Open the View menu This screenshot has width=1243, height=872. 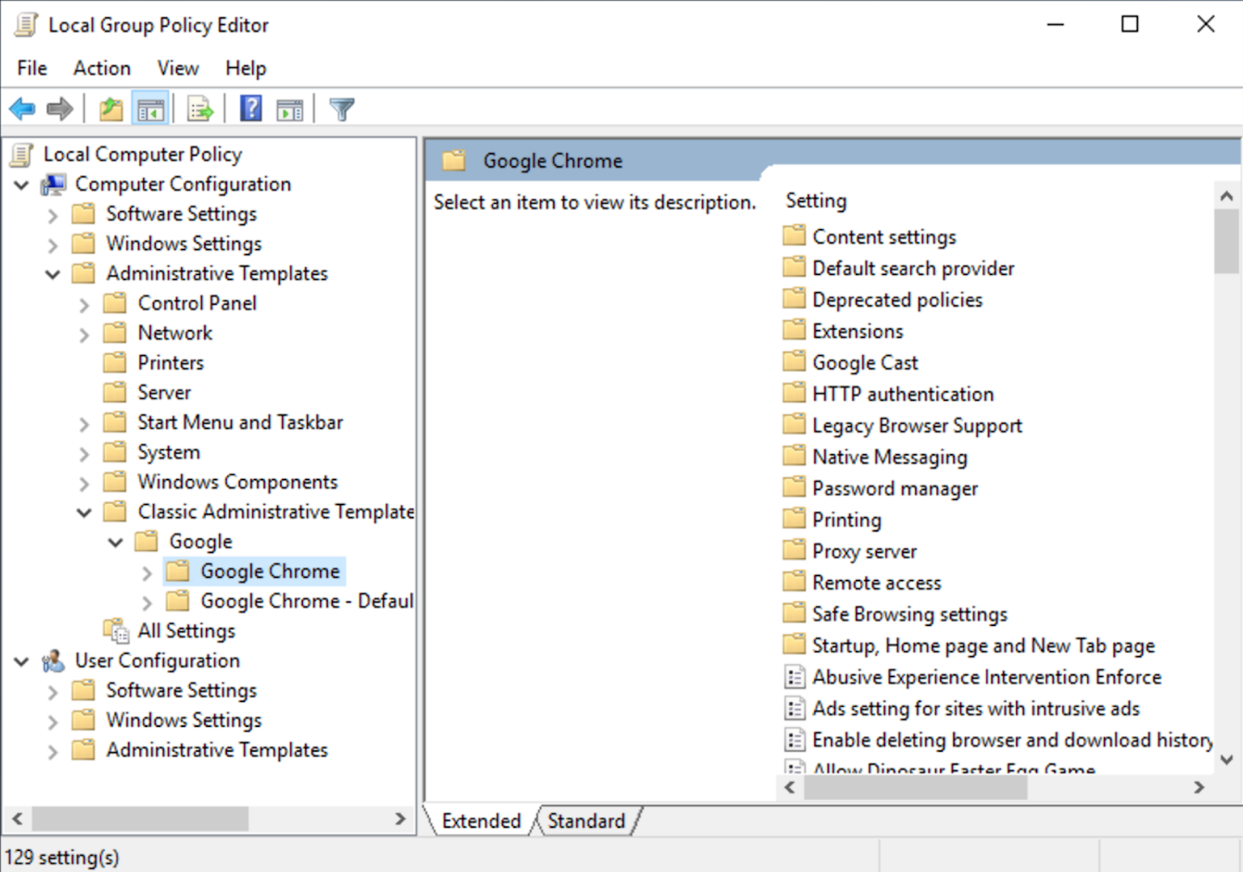tap(178, 68)
